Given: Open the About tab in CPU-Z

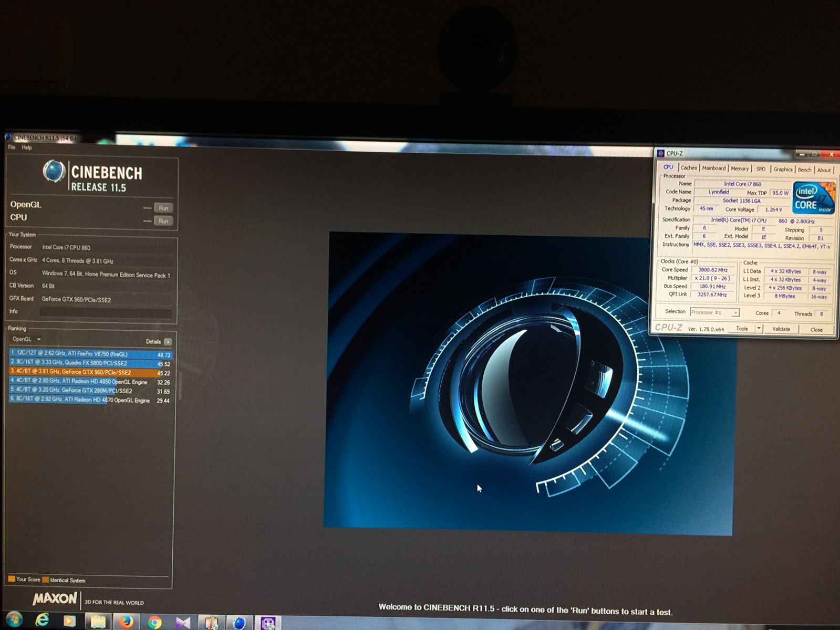Looking at the screenshot, I should [x=824, y=170].
